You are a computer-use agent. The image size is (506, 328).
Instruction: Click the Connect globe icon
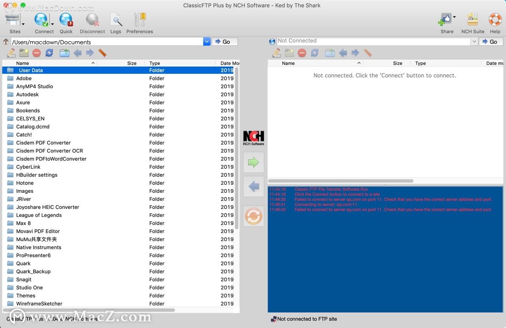[x=41, y=20]
